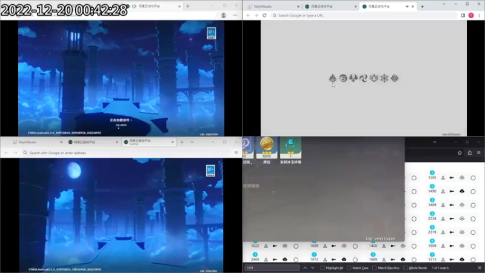Viewport: 485px width, 273px height.
Task: Click user icon for entry 1285
Action: [443, 178]
